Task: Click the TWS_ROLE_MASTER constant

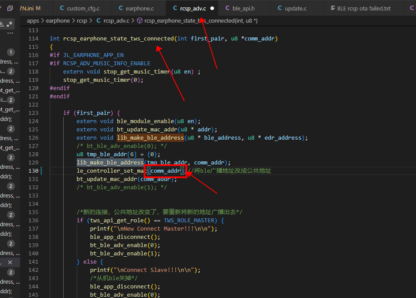Action: (x=189, y=221)
